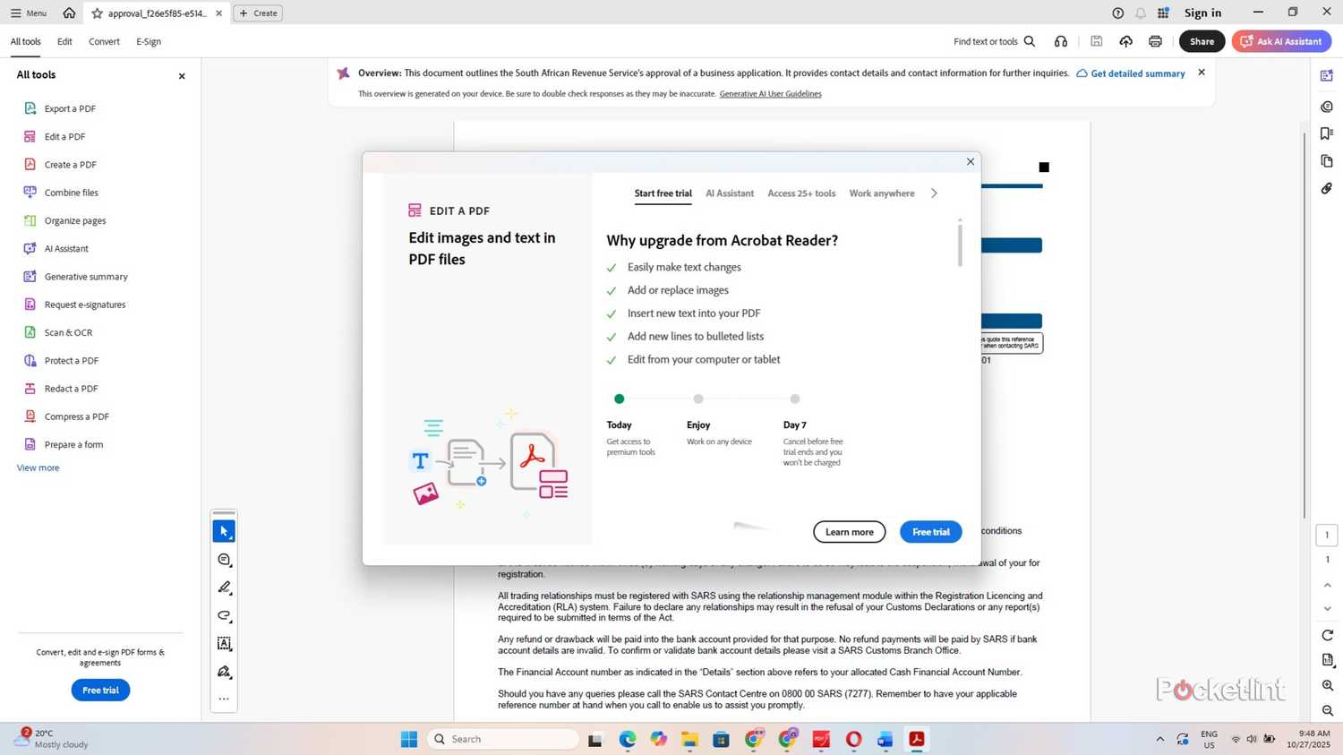
Task: Open Microsoft Edge from the taskbar
Action: click(627, 739)
